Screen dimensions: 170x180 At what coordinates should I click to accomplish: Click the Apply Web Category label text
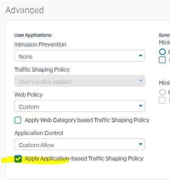(x=87, y=120)
